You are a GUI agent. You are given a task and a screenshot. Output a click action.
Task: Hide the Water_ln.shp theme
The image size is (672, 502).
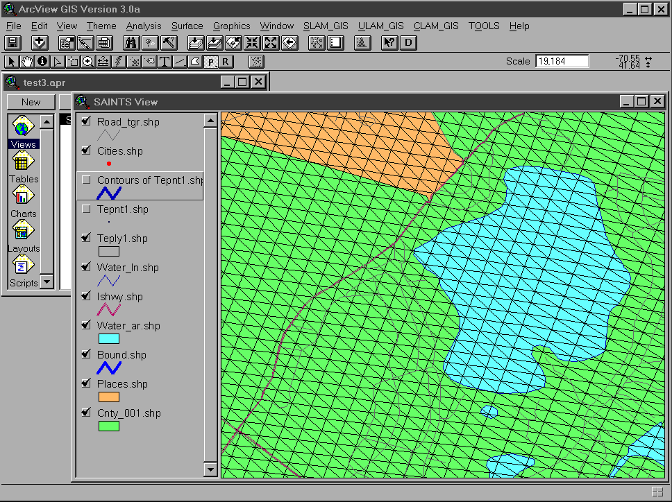coord(86,267)
